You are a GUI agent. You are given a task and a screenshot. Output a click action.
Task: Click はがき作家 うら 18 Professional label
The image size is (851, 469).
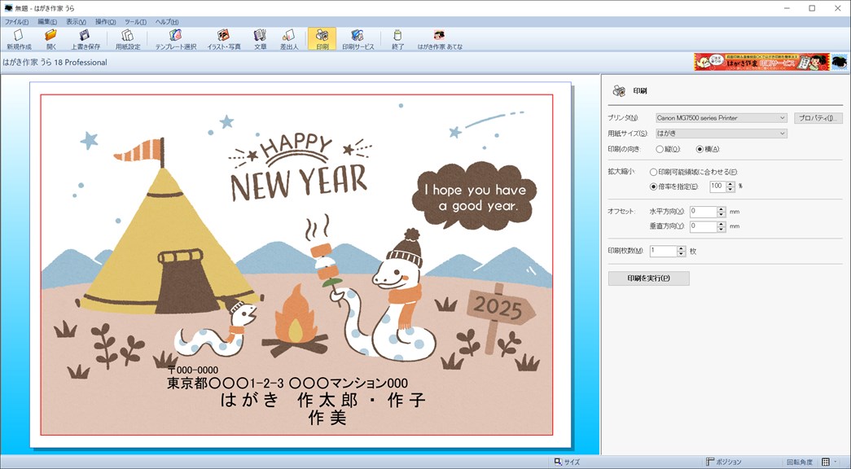[55, 63]
